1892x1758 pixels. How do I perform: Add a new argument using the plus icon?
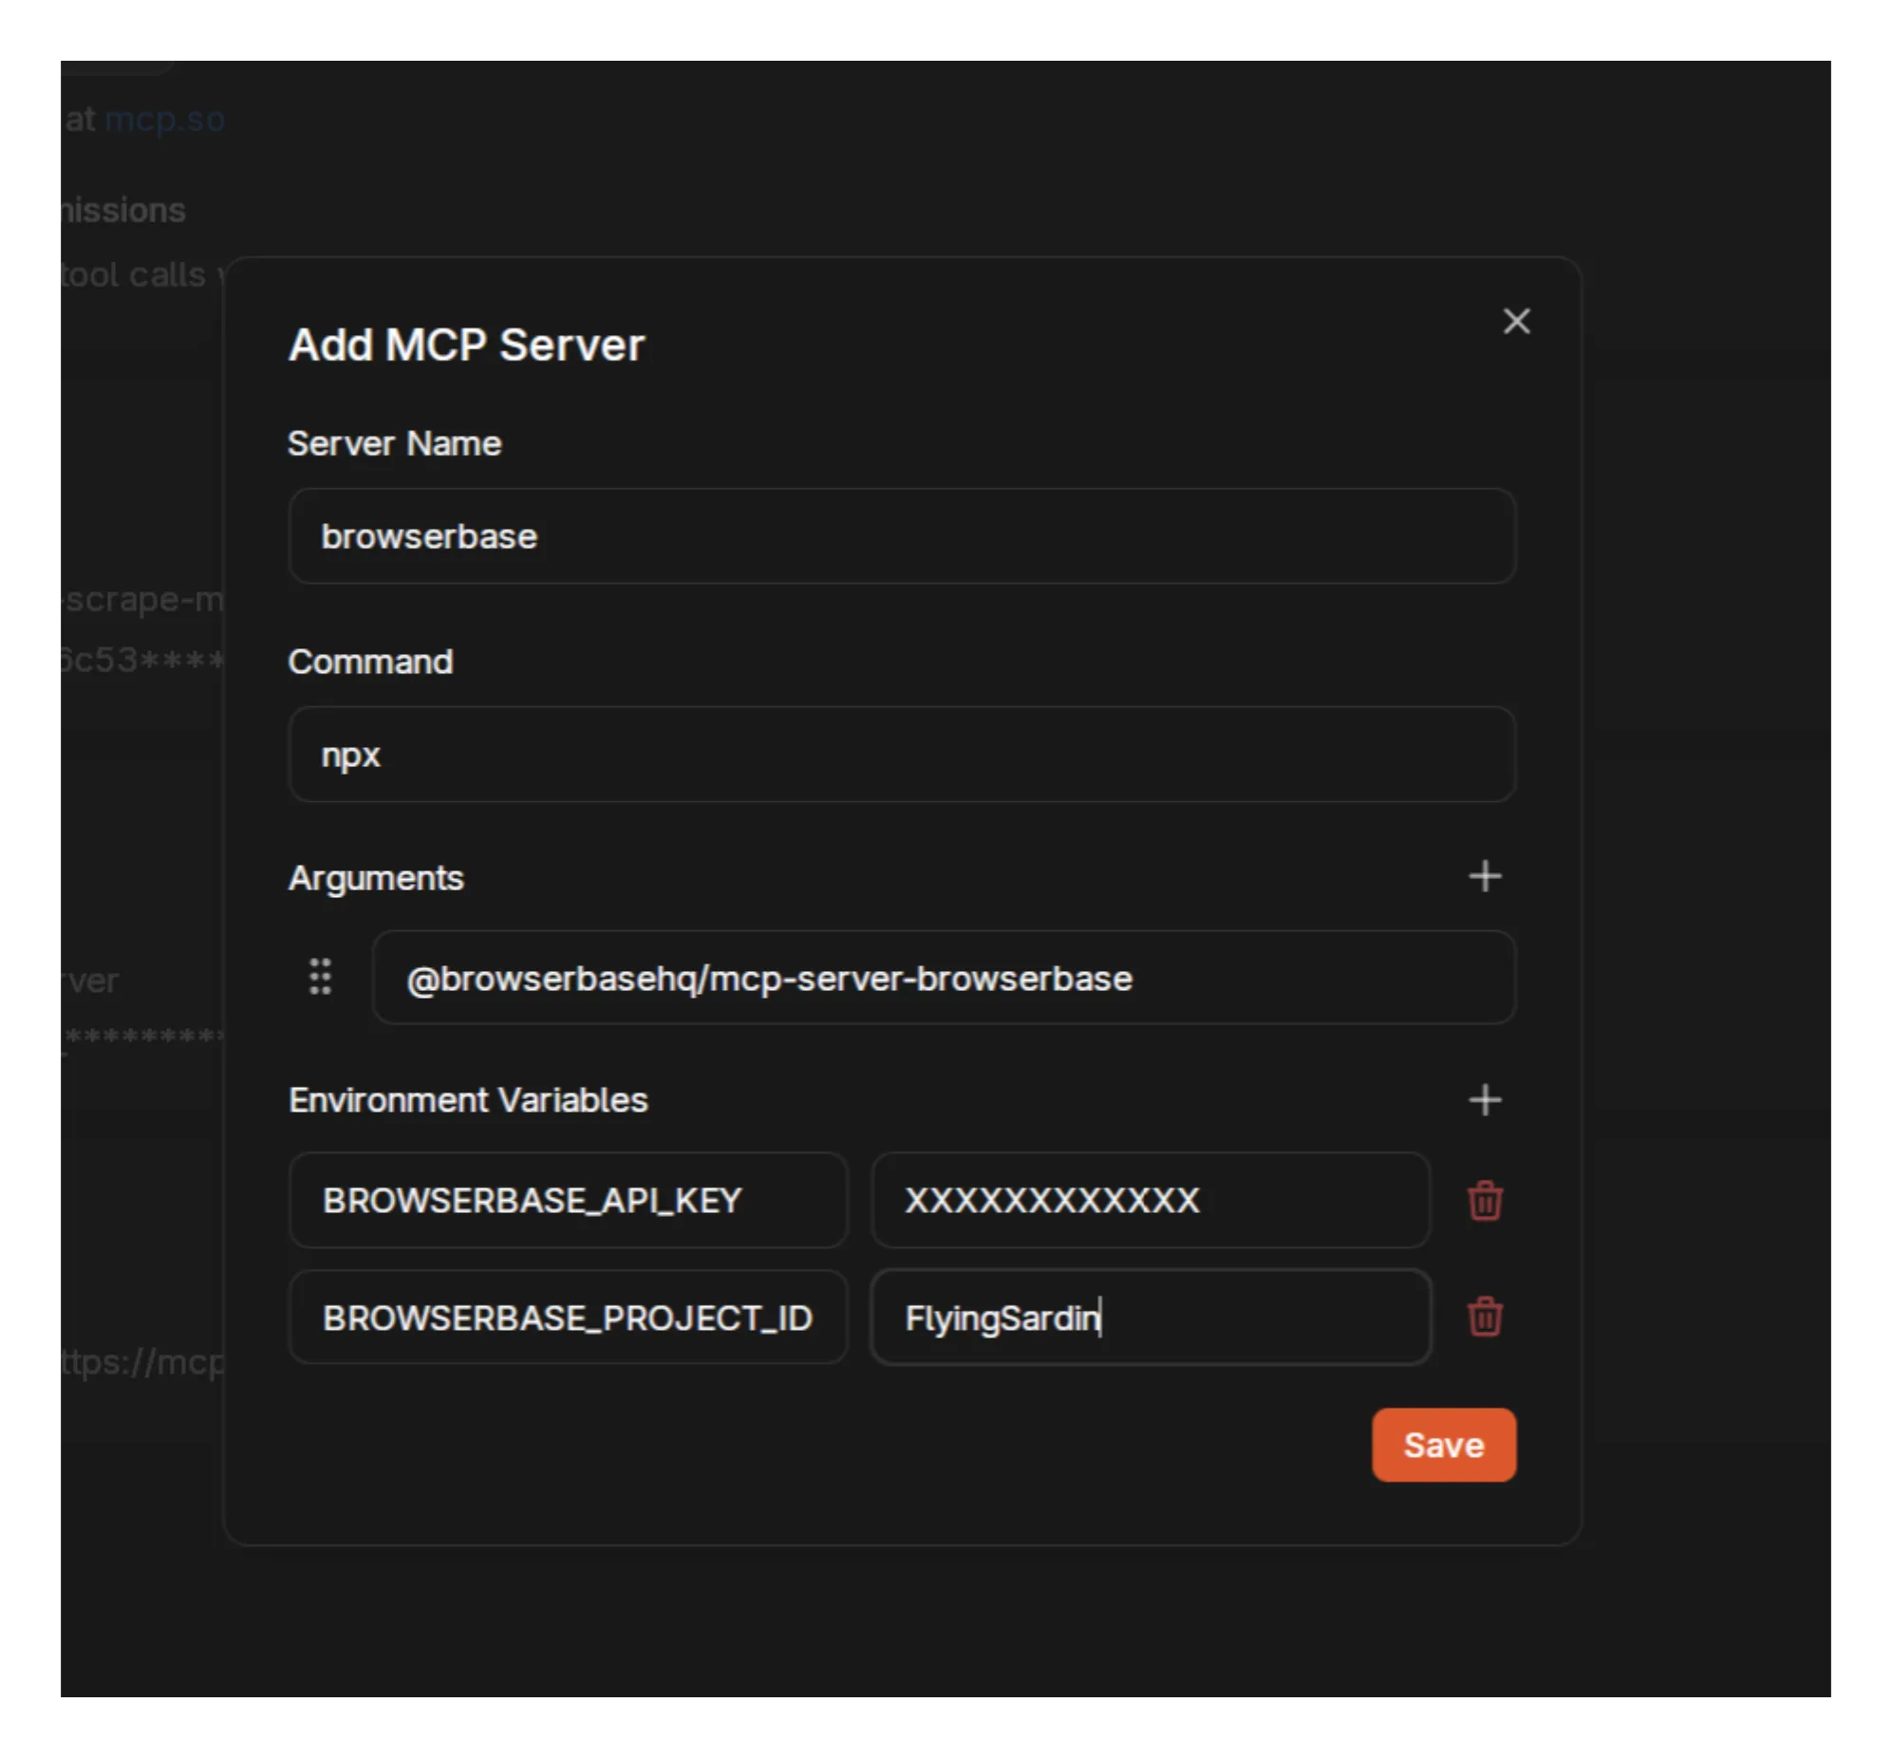[x=1484, y=876]
